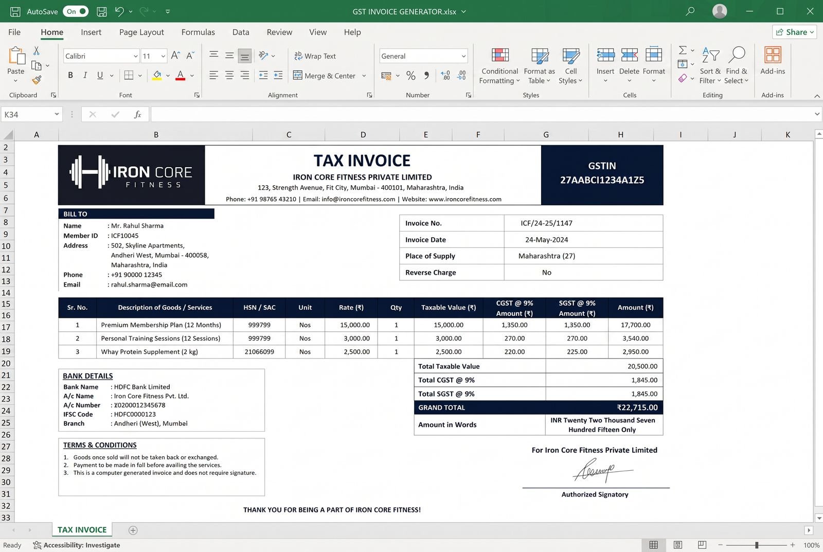Toggle Bottom Align vertical alignment
This screenshot has width=823, height=552.
tap(245, 56)
